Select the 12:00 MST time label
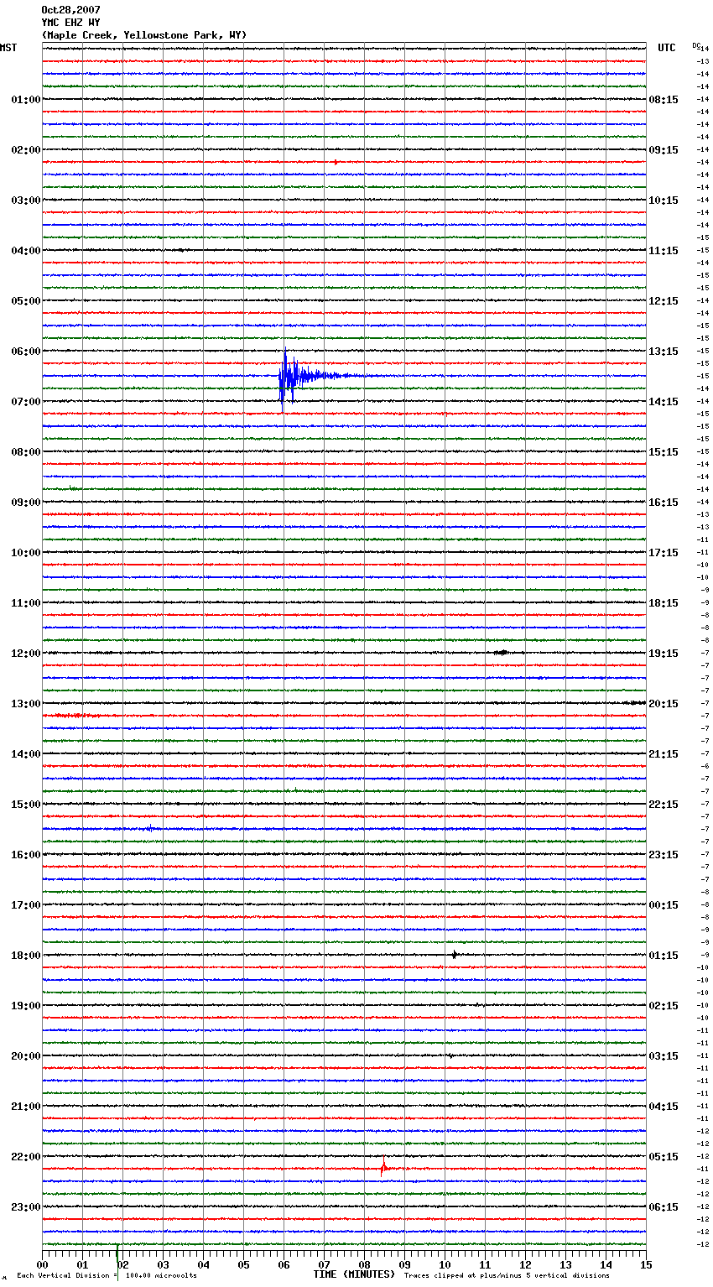Screen dimensions: 713x1287 (x=26, y=654)
